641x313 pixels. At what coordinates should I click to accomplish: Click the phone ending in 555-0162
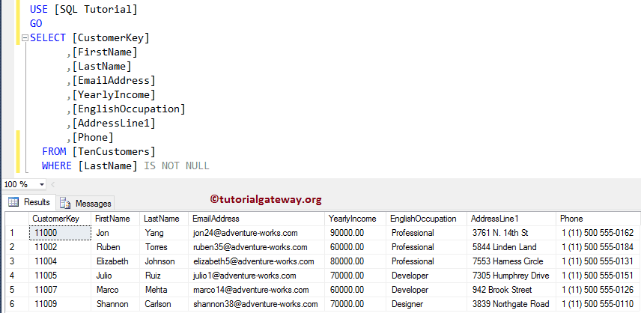click(x=598, y=233)
